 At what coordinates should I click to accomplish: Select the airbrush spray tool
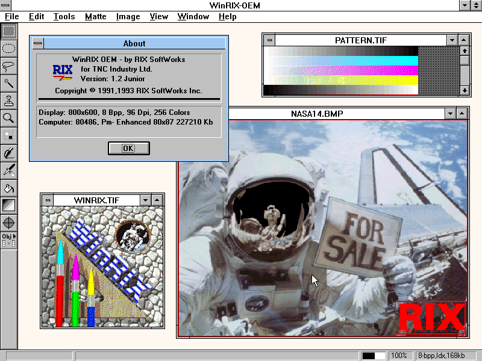click(x=8, y=171)
